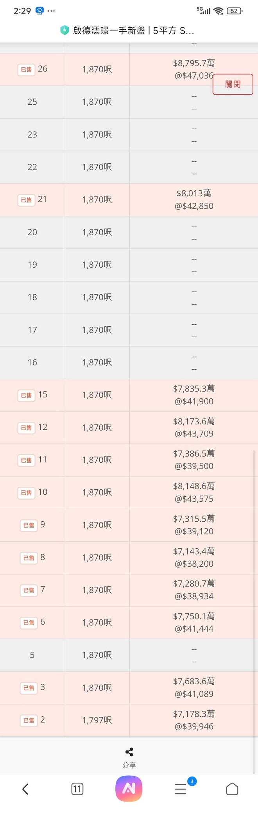Select the unsold floor 5 row

(x=129, y=655)
